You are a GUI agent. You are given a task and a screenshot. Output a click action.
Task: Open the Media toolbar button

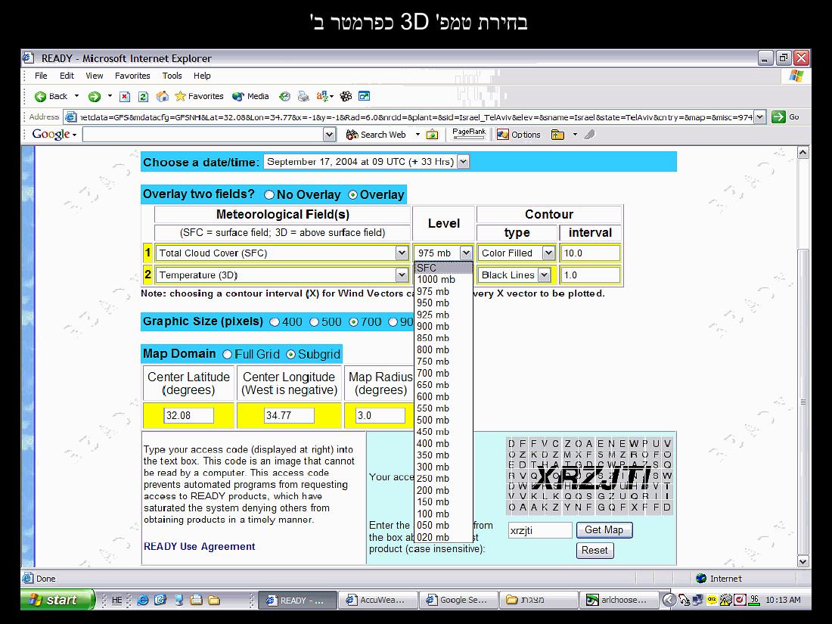[251, 97]
